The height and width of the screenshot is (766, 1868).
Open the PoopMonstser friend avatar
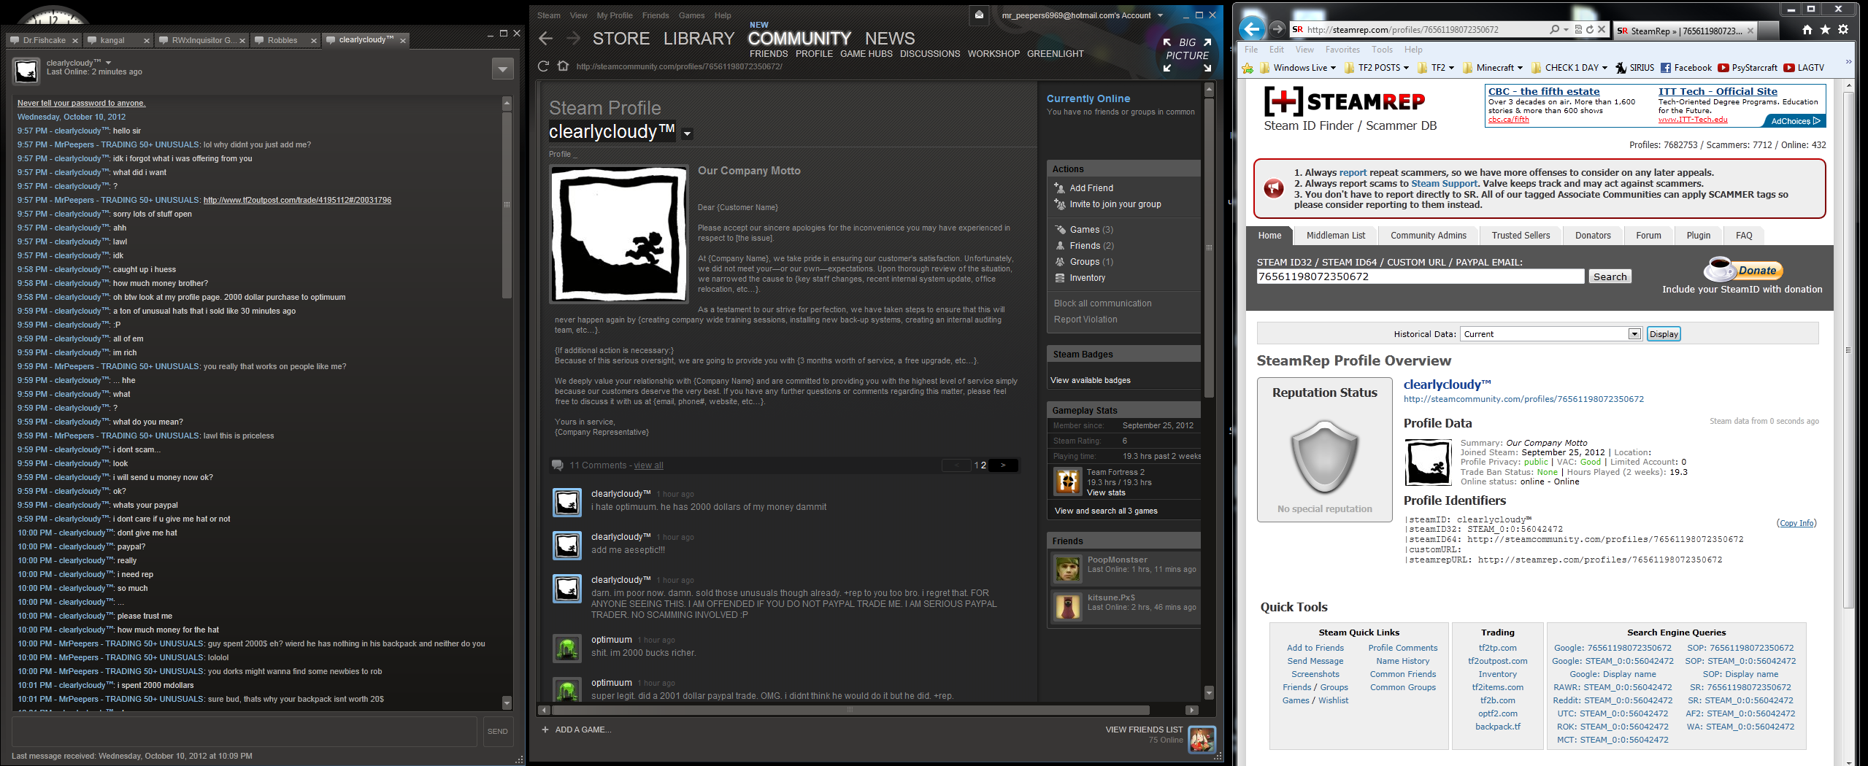click(x=1067, y=569)
